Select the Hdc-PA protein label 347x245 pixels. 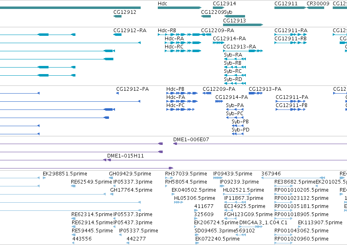click(175, 97)
